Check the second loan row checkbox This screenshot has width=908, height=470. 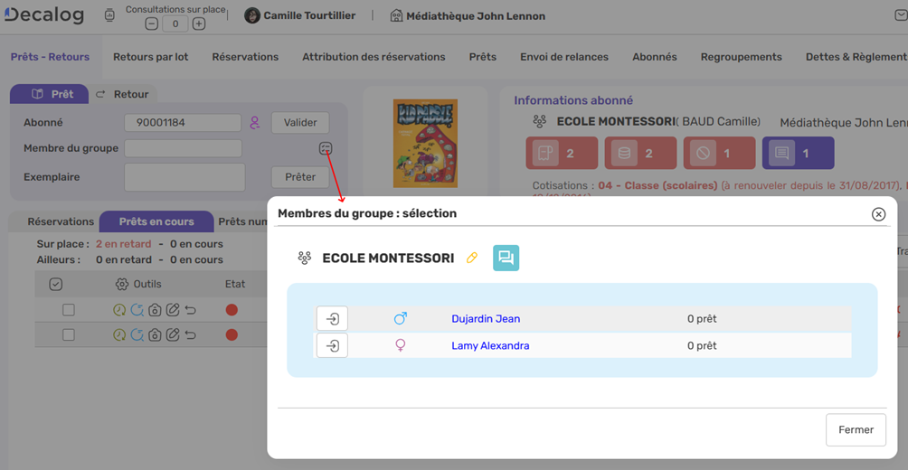click(69, 334)
